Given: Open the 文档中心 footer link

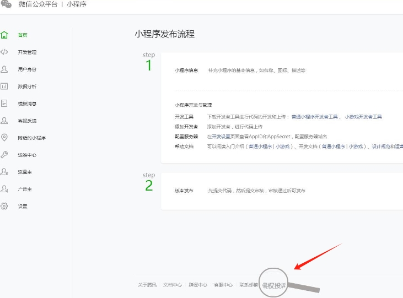Looking at the screenshot, I should tap(173, 285).
